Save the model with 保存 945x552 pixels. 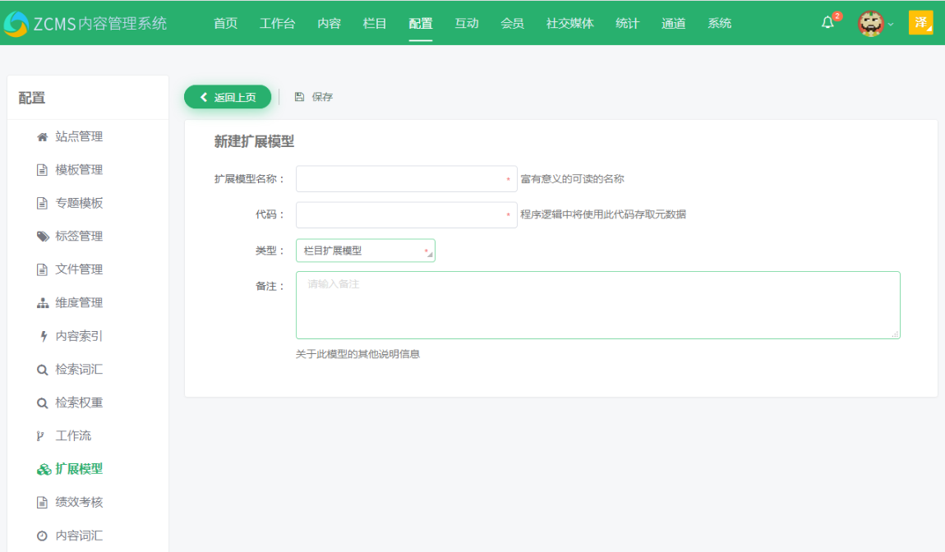click(x=315, y=96)
